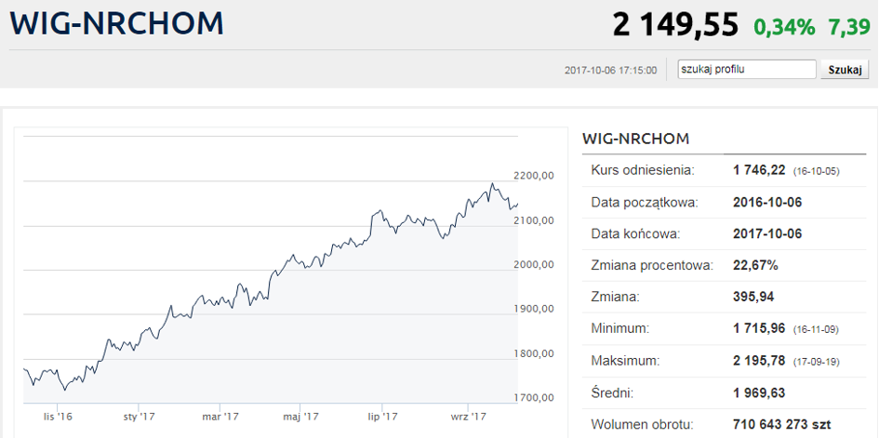Click the maximum value 2 195,78
The height and width of the screenshot is (438, 879).
(760, 361)
